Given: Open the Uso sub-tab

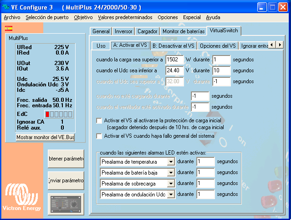Looking at the screenshot, I should [x=101, y=46].
